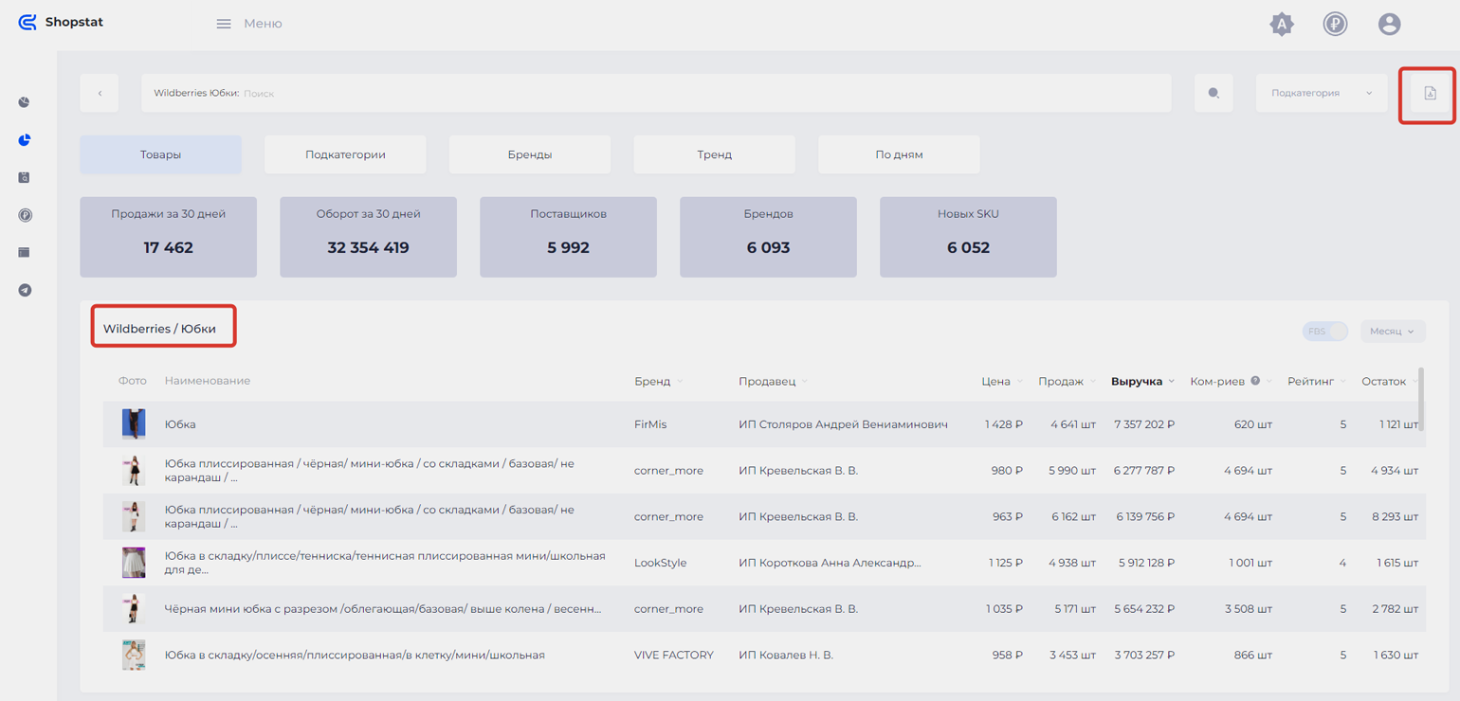
Task: Open the Месяц period dropdown
Action: pos(1393,332)
